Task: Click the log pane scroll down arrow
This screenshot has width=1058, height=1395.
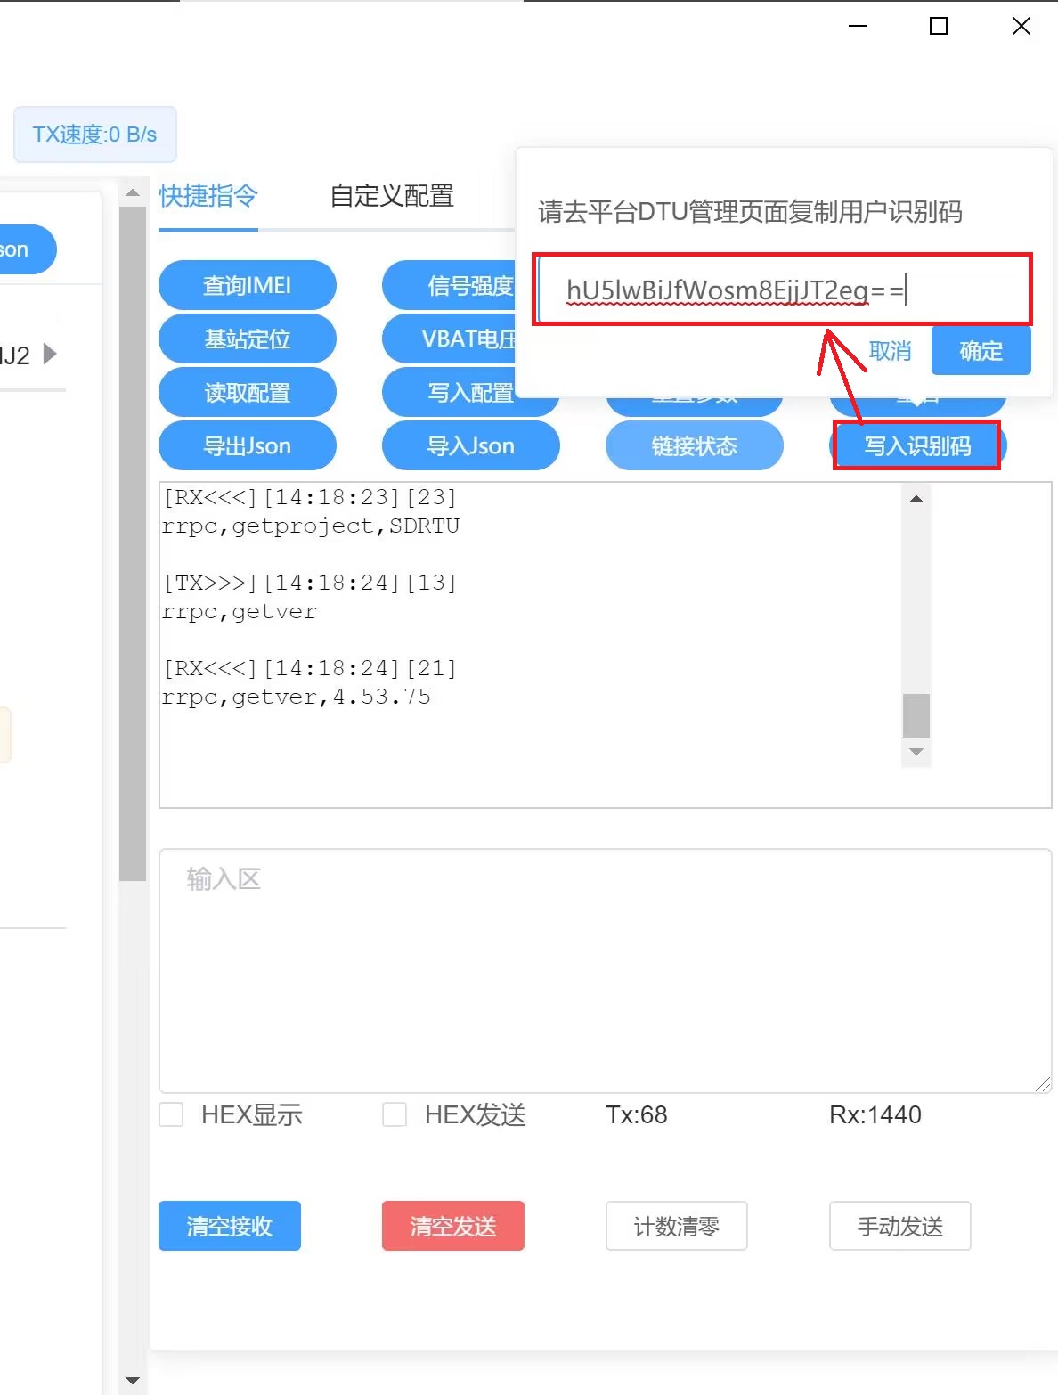Action: [x=916, y=753]
